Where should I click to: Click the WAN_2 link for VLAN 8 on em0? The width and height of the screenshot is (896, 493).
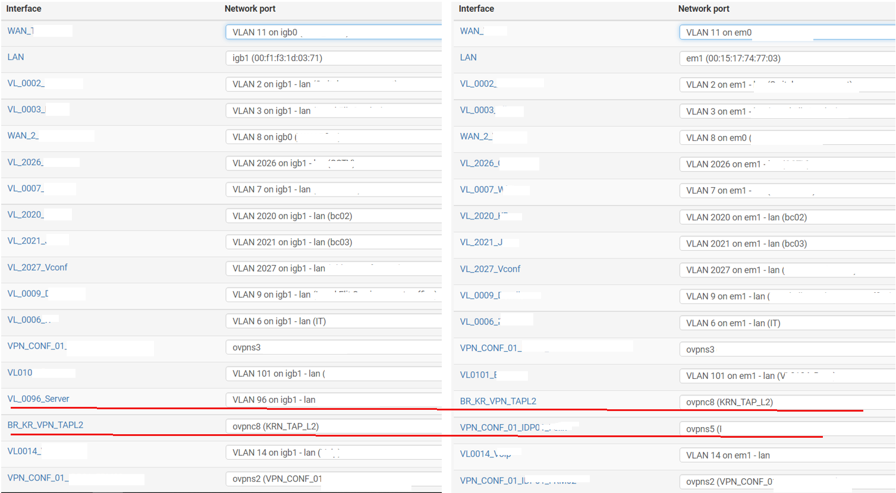(476, 136)
